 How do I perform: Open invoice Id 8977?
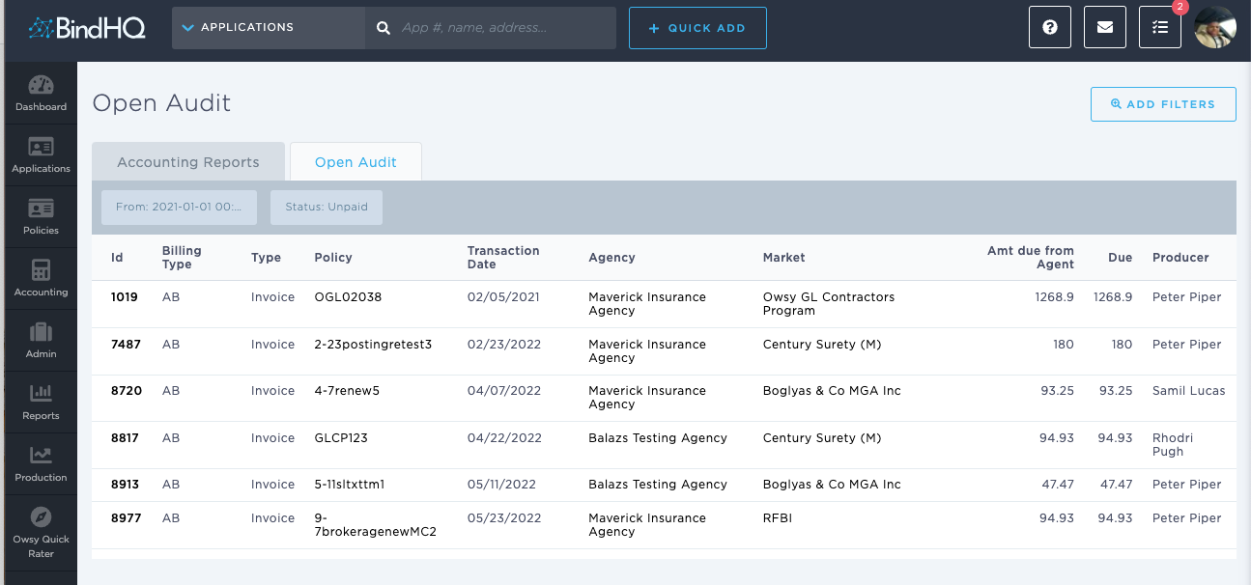pyautogui.click(x=127, y=518)
